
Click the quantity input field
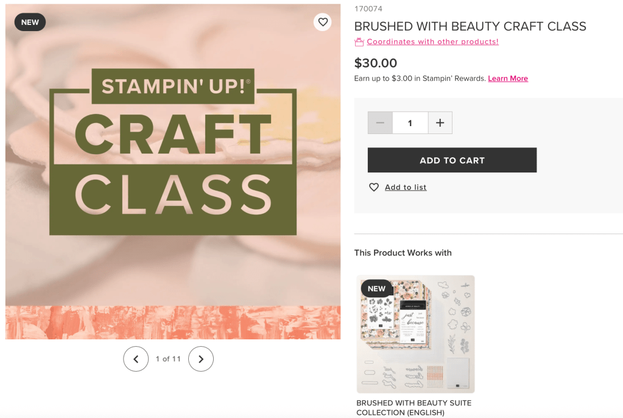410,123
